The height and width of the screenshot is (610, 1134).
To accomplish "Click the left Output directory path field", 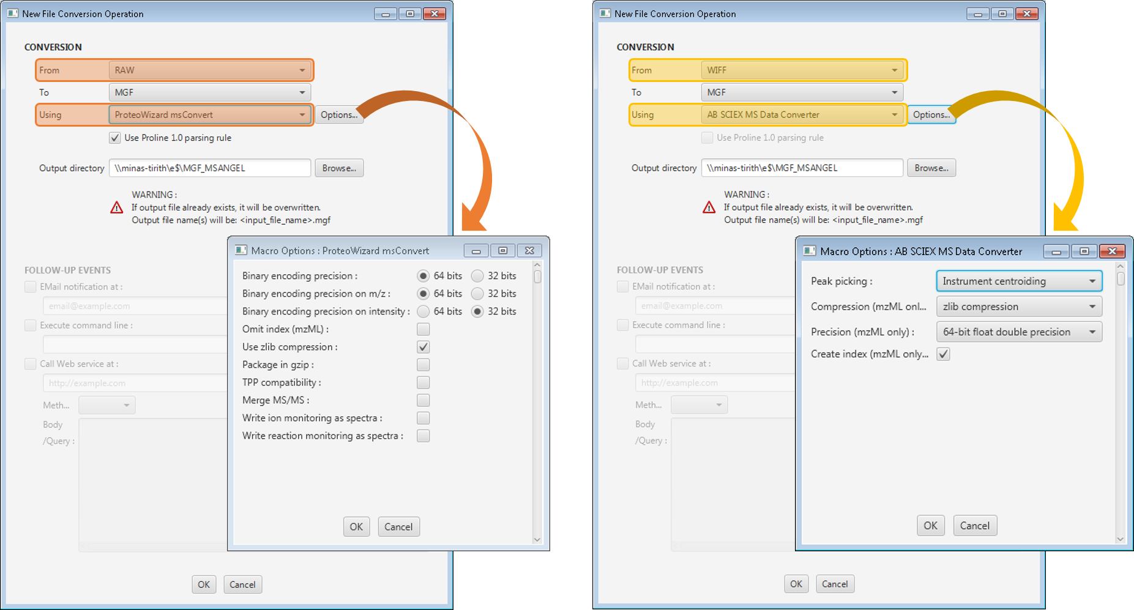I will 209,168.
